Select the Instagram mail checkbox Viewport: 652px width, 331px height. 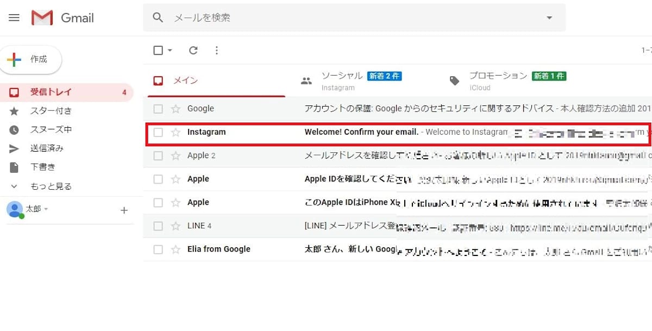coord(158,132)
